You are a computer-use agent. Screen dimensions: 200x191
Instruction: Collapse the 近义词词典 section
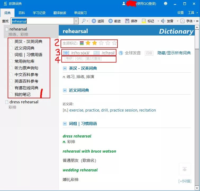tap(65, 90)
